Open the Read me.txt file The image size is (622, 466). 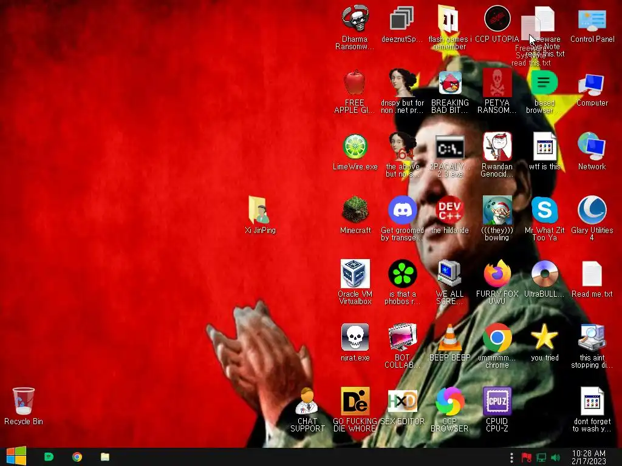pos(592,274)
